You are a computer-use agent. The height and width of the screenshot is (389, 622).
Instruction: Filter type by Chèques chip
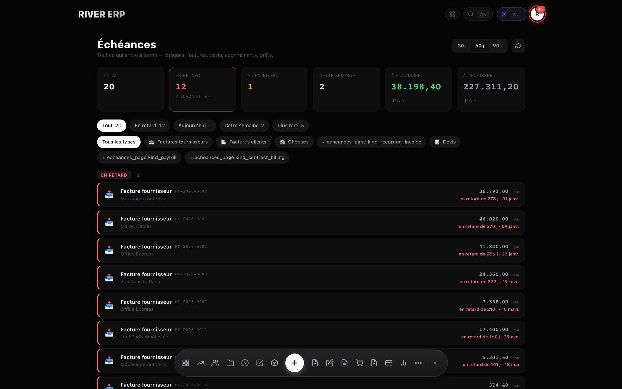click(294, 142)
